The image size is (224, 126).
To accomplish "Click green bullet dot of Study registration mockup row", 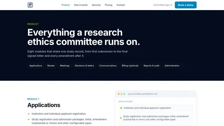I will pos(121,118).
